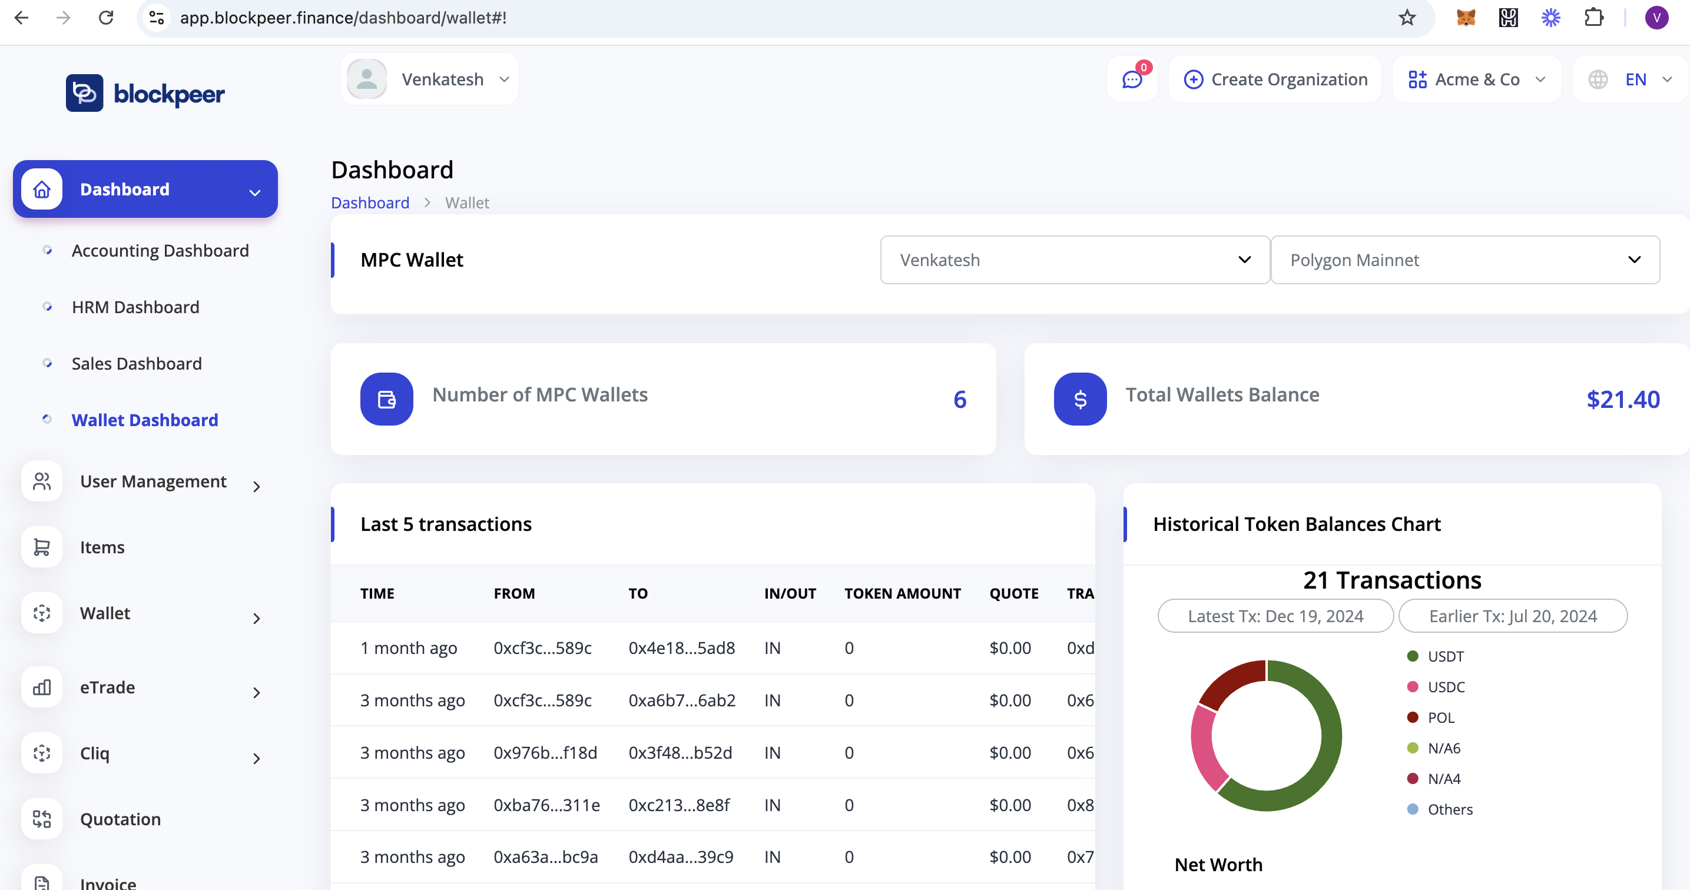Click the Dashboard breadcrumb link
Image resolution: width=1690 pixels, height=890 pixels.
tap(370, 202)
